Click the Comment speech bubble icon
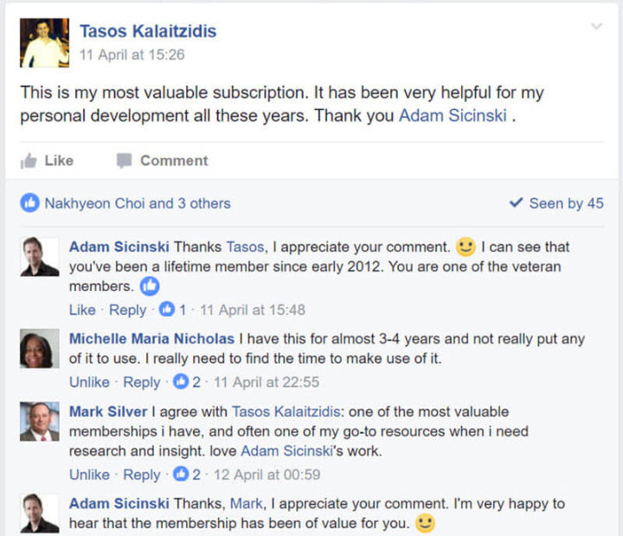The image size is (623, 536). [125, 160]
